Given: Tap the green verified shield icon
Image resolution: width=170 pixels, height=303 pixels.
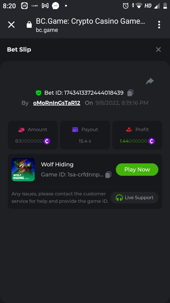Looking at the screenshot, I should point(39,93).
